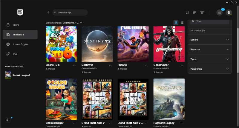The height and width of the screenshot is (128, 239).
Task: Open the Grand Theft Auto V Enhanced cover
Action: 133,99
